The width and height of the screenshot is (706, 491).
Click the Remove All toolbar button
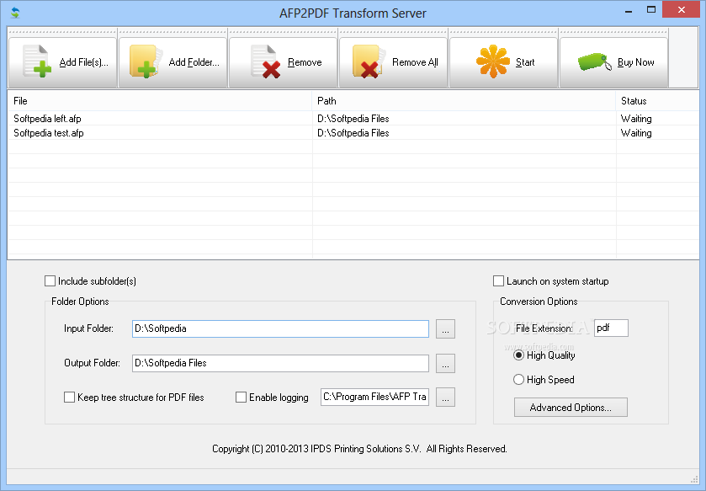point(394,62)
